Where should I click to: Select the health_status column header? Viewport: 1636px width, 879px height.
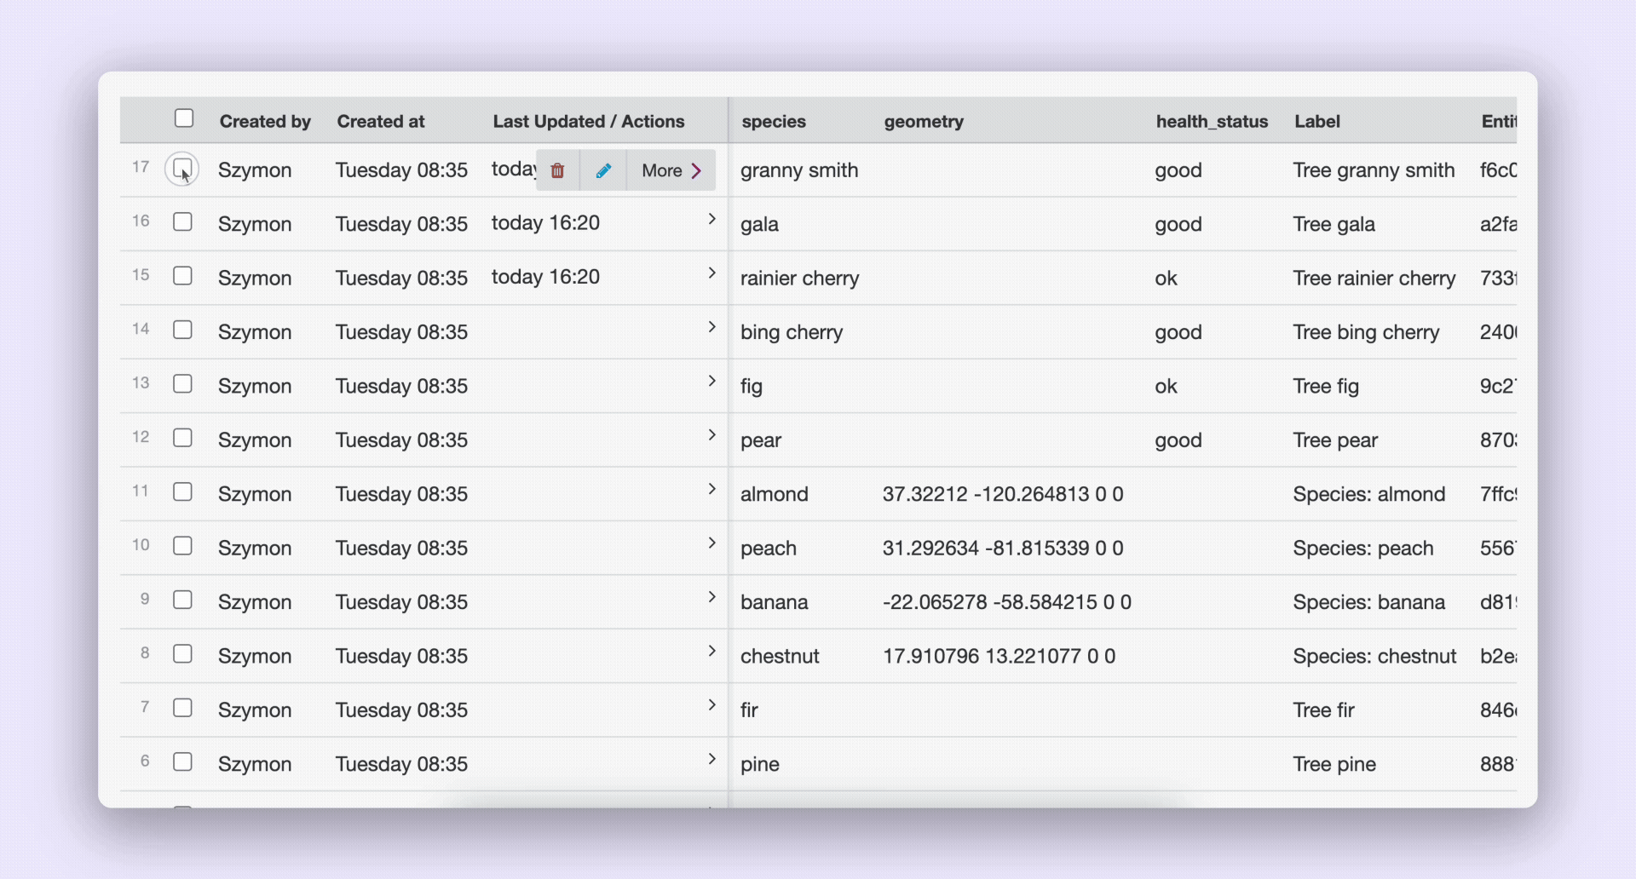1211,121
